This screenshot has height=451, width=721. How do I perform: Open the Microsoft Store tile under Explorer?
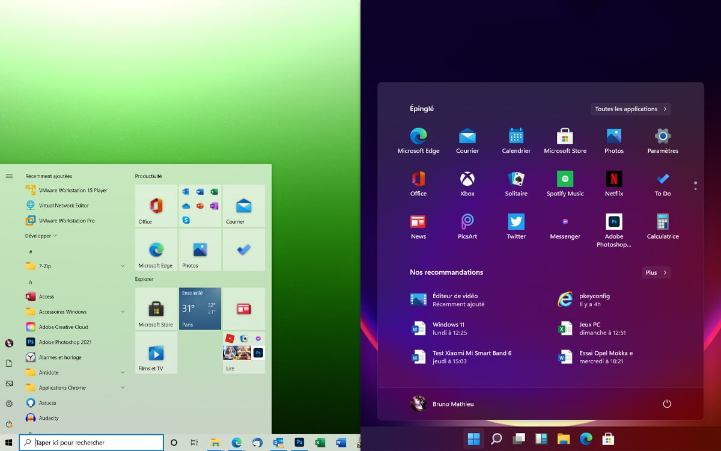pyautogui.click(x=156, y=308)
